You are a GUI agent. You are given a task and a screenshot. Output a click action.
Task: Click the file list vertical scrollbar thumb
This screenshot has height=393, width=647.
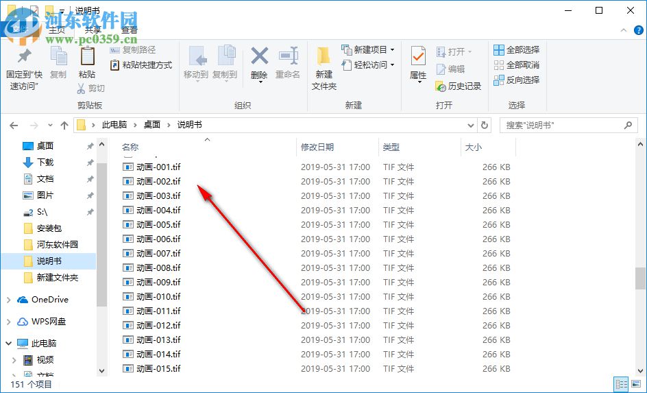(640, 278)
